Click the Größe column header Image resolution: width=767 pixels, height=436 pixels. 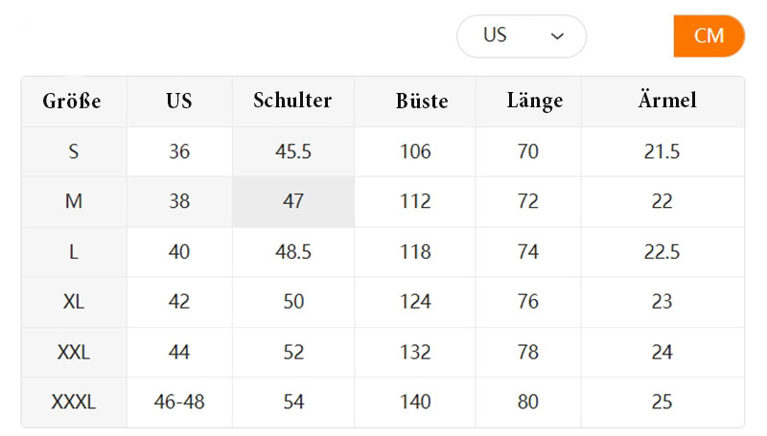click(x=72, y=101)
